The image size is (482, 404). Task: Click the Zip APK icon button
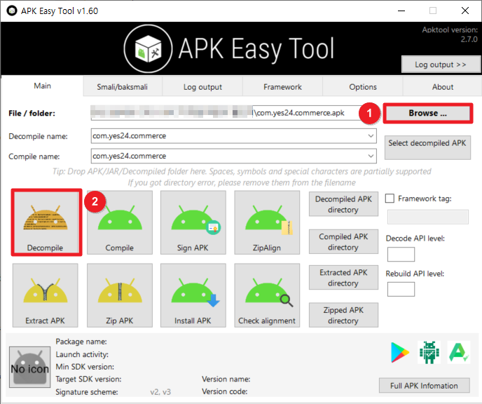[120, 295]
